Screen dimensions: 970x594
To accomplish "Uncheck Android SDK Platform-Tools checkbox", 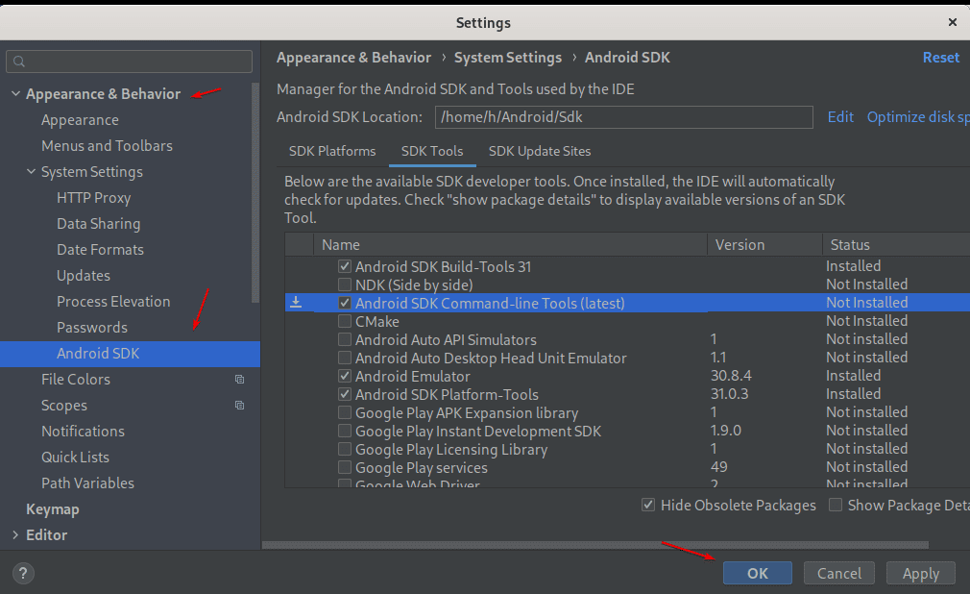I will (x=345, y=394).
